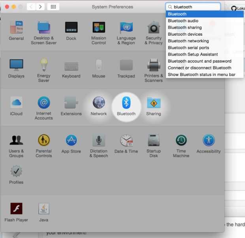The height and width of the screenshot is (238, 245).
Task: Select 'Connect or disconnect Bluetooth' suggestion
Action: (205, 68)
